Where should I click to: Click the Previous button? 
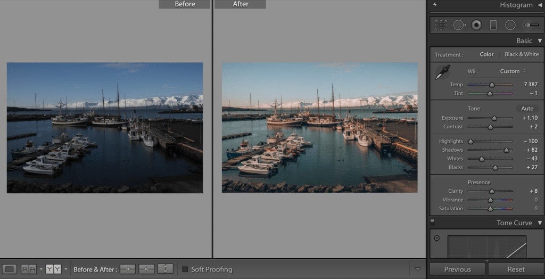[458, 269]
